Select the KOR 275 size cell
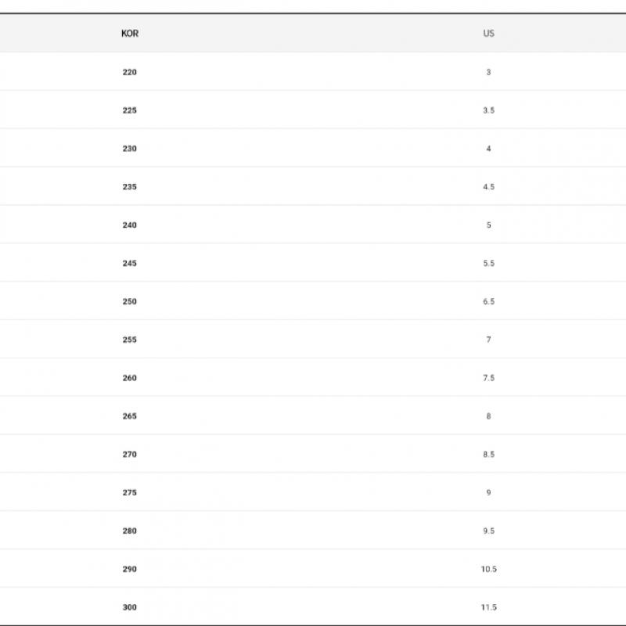Image resolution: width=626 pixels, height=626 pixels. (130, 493)
